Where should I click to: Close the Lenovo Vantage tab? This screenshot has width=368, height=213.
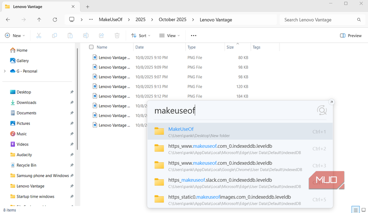(x=73, y=7)
